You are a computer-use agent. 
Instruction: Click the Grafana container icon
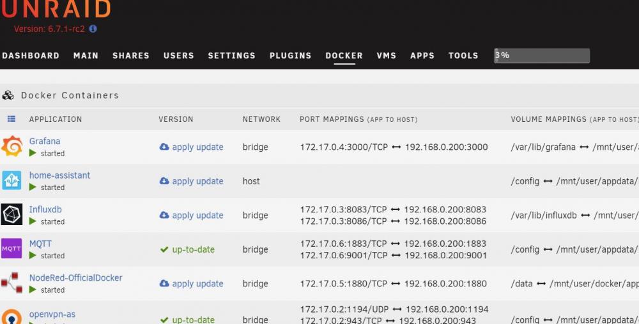click(x=12, y=147)
